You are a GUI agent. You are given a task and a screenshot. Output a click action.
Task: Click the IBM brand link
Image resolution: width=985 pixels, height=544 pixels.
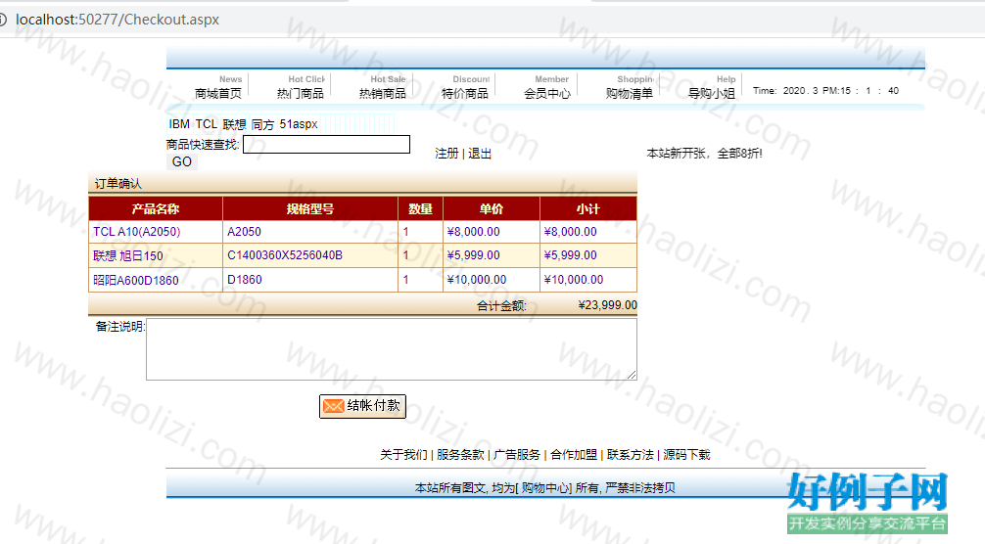pyautogui.click(x=179, y=124)
